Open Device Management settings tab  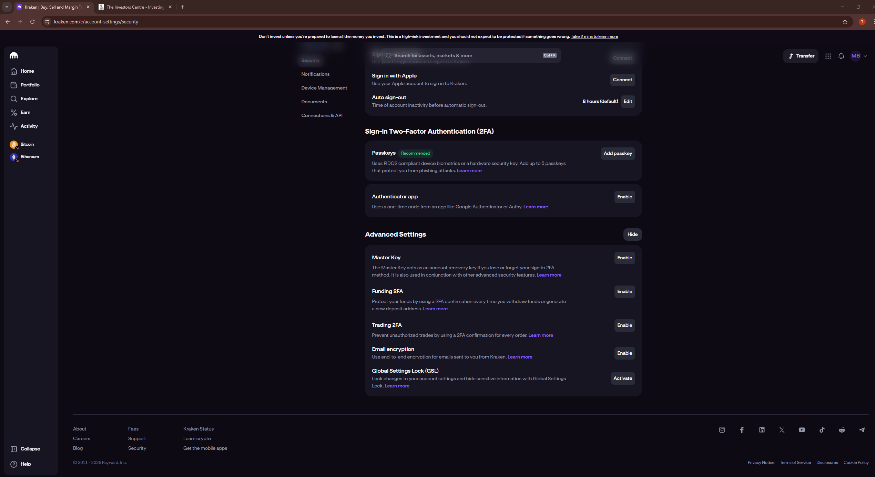click(324, 88)
